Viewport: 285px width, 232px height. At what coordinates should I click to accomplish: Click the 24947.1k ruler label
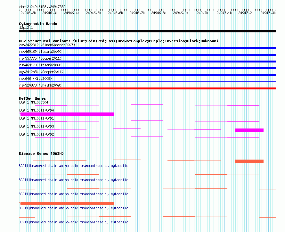point(224,13)
